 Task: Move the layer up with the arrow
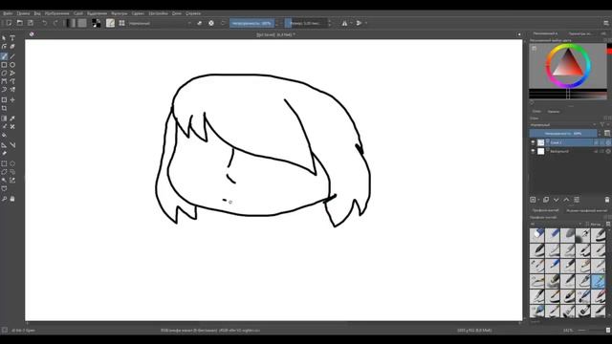pyautogui.click(x=566, y=200)
